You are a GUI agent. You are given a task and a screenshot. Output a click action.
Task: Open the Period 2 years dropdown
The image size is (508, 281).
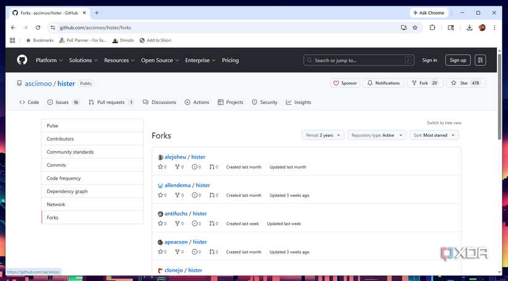click(x=323, y=135)
